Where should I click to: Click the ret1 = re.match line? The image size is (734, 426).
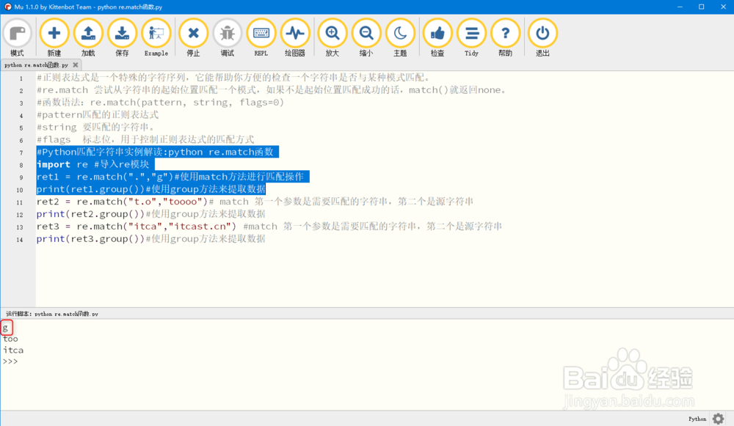click(x=170, y=177)
